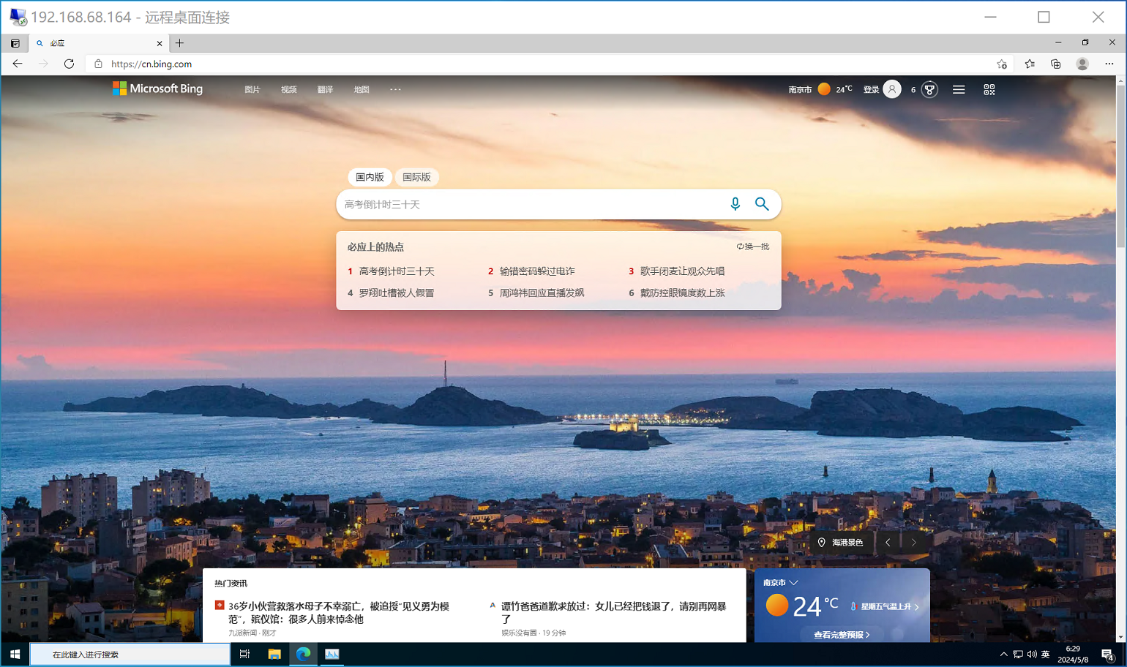Click the voice search microphone icon

pyautogui.click(x=735, y=204)
